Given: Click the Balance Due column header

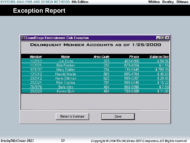Looking at the screenshot, I should pyautogui.click(x=159, y=57).
